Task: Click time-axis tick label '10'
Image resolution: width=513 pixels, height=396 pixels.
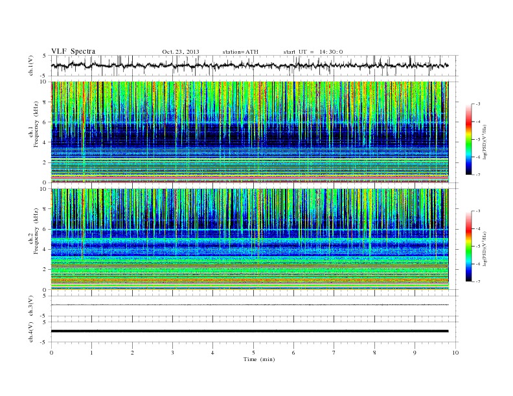Action: 455,353
